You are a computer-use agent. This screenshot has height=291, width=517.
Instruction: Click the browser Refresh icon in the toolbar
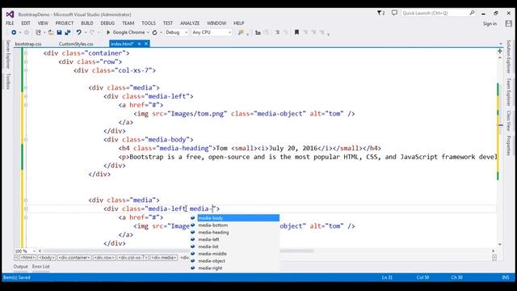pyautogui.click(x=154, y=32)
